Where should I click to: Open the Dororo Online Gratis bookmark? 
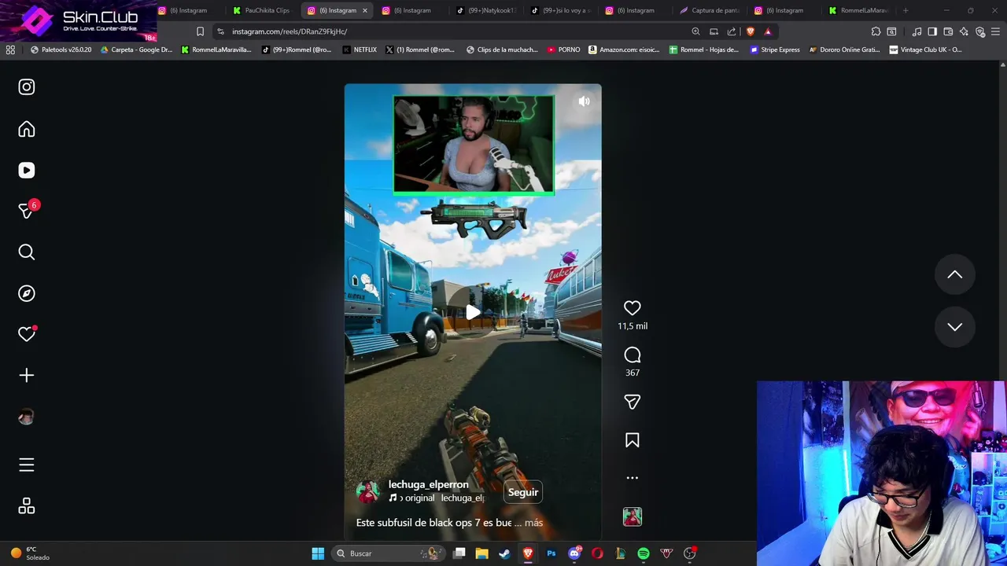(x=844, y=50)
